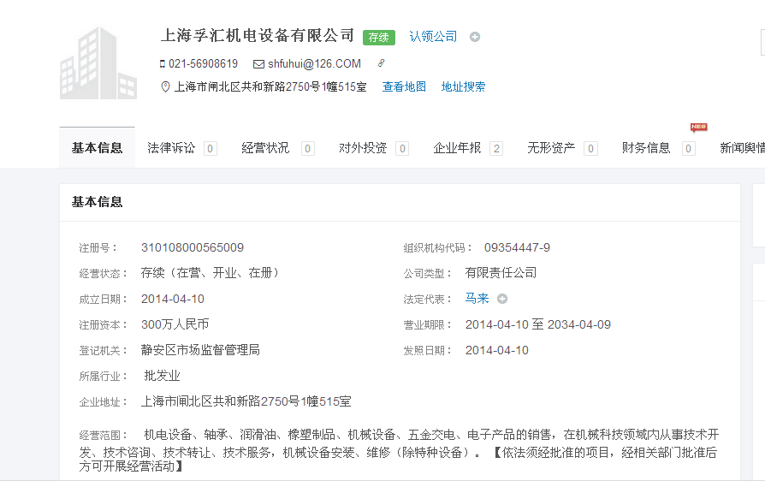This screenshot has width=765, height=481.
Task: Click the company building logo placeholder
Action: (98, 63)
